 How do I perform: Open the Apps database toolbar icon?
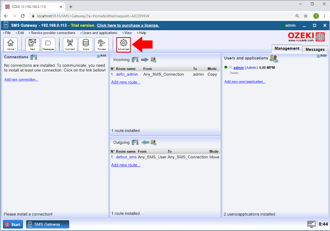point(86,45)
